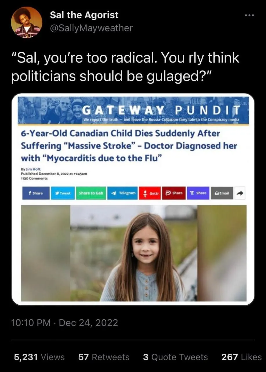
Task: Open the three-dot more options menu
Action: pyautogui.click(x=249, y=15)
